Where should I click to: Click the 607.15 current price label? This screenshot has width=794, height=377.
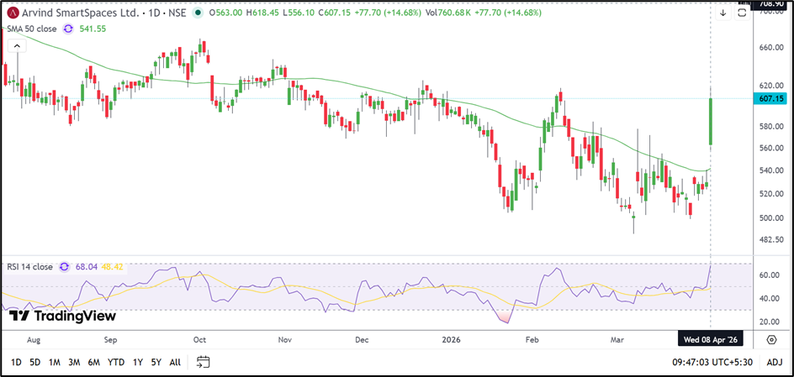[x=770, y=98]
